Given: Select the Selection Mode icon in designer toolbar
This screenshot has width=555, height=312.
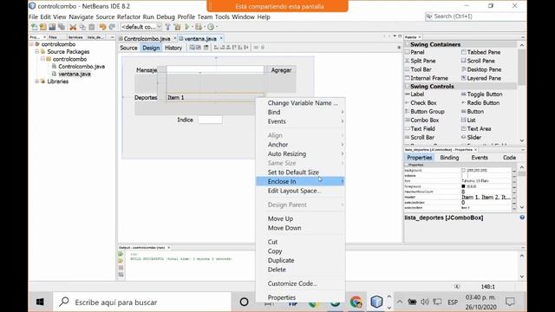Looking at the screenshot, I should click(x=193, y=48).
